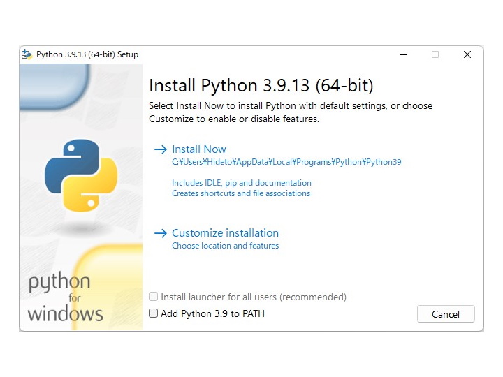Click the disabled maximize button
This screenshot has height=377, width=503.
pyautogui.click(x=435, y=54)
